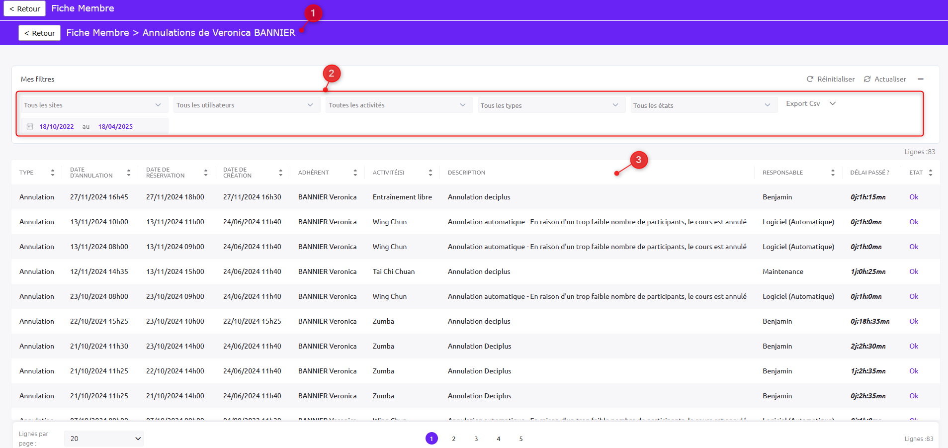Jump to page 5 of results
Viewport: 948px width, 448px height.
click(520, 439)
